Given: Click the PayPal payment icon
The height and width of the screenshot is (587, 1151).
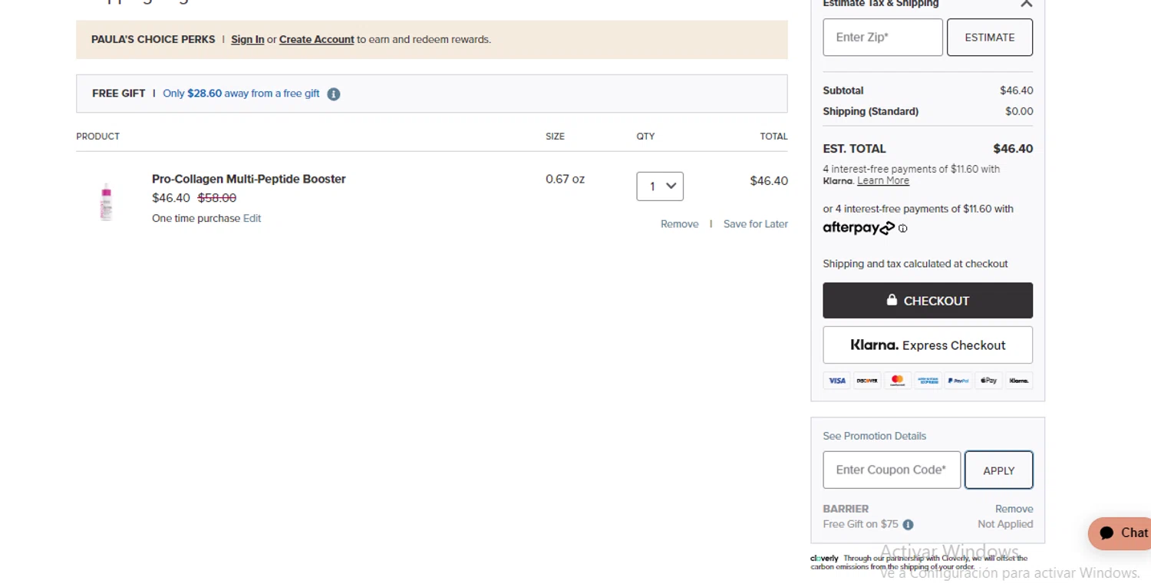Looking at the screenshot, I should tap(958, 381).
